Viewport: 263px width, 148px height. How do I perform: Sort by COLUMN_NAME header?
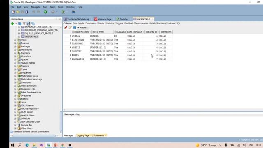[x=81, y=32]
